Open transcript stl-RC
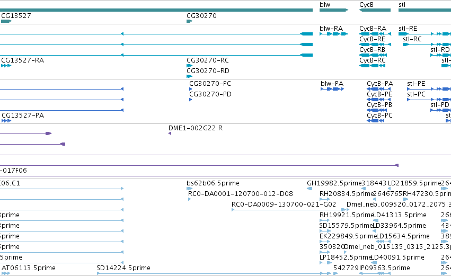 (412, 39)
